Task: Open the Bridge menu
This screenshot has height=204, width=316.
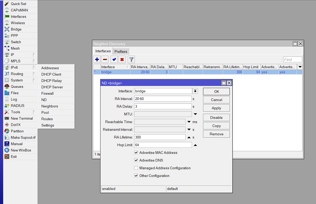Action: (x=20, y=29)
